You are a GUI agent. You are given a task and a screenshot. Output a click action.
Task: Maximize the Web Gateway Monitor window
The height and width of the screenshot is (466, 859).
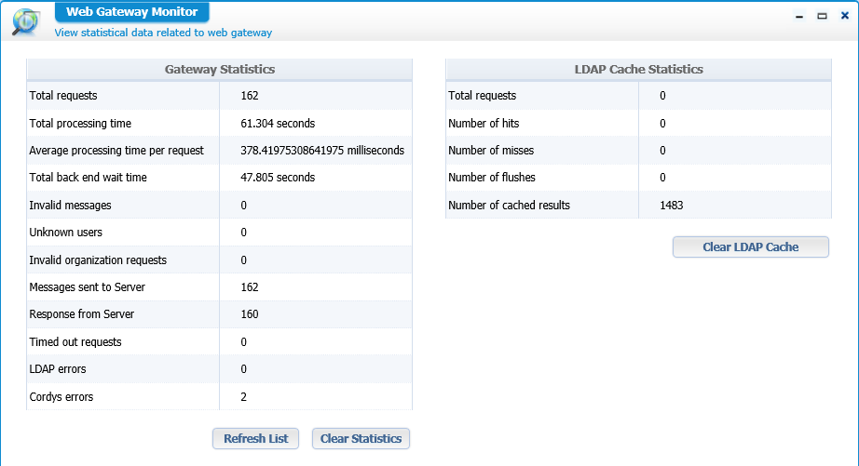[822, 17]
